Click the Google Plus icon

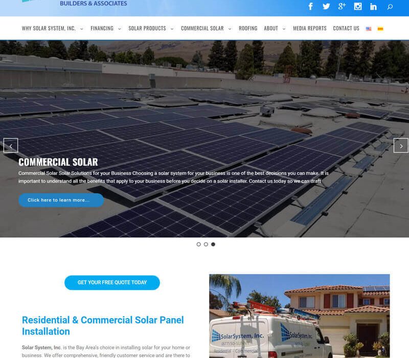342,7
